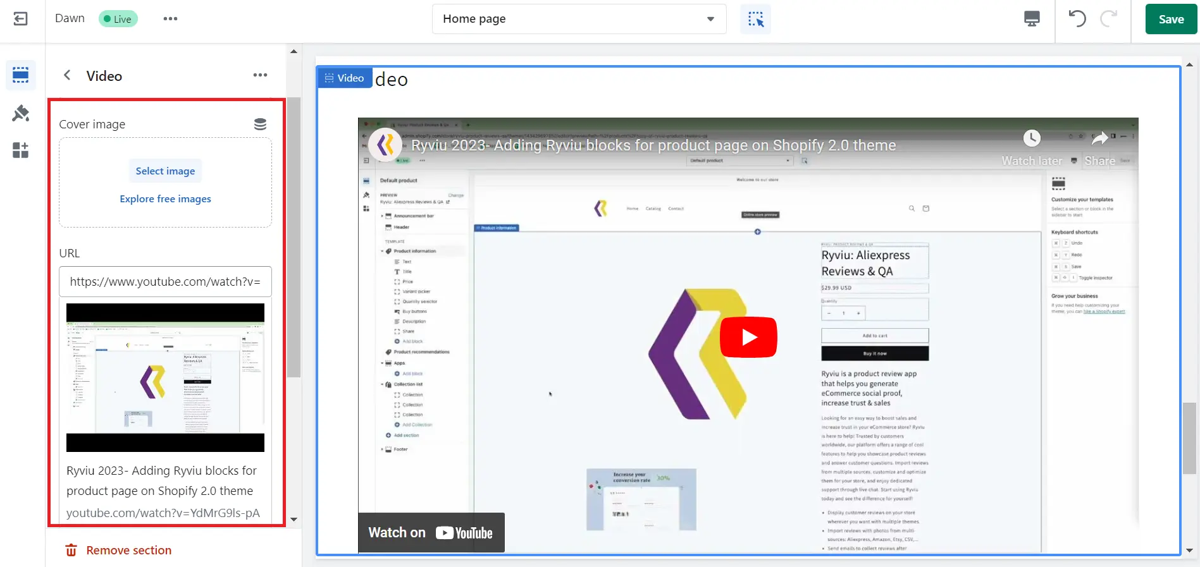Connect dynamic source for Cover image
The height and width of the screenshot is (567, 1200).
tap(260, 124)
